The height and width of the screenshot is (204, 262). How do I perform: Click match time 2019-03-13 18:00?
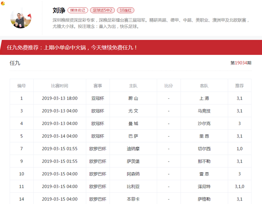(60, 98)
